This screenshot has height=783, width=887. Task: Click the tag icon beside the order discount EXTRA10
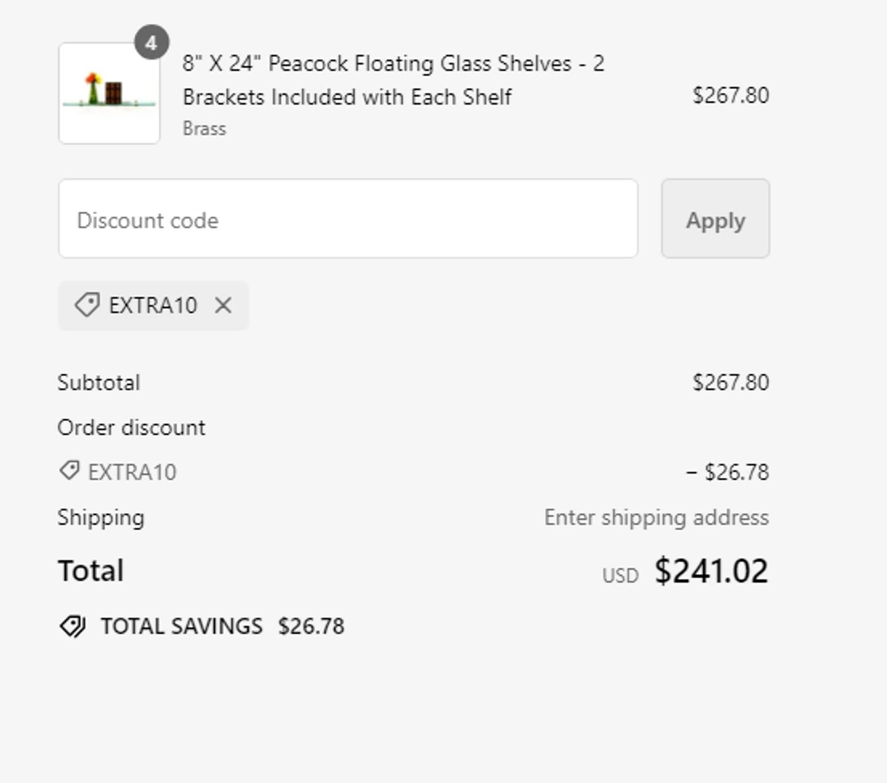(69, 471)
